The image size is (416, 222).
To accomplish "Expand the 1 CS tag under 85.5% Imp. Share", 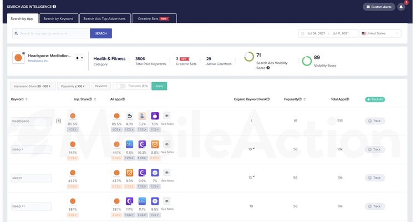I will pos(73,129).
